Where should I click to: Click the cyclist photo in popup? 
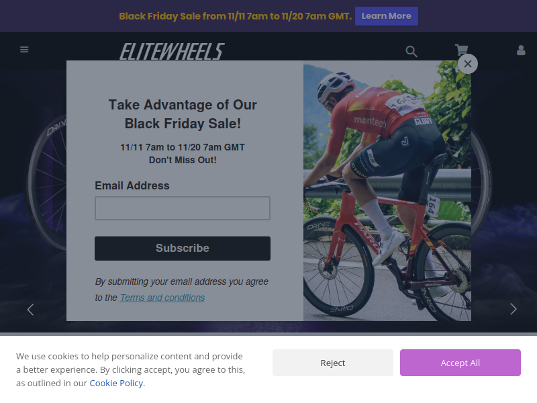(x=387, y=191)
